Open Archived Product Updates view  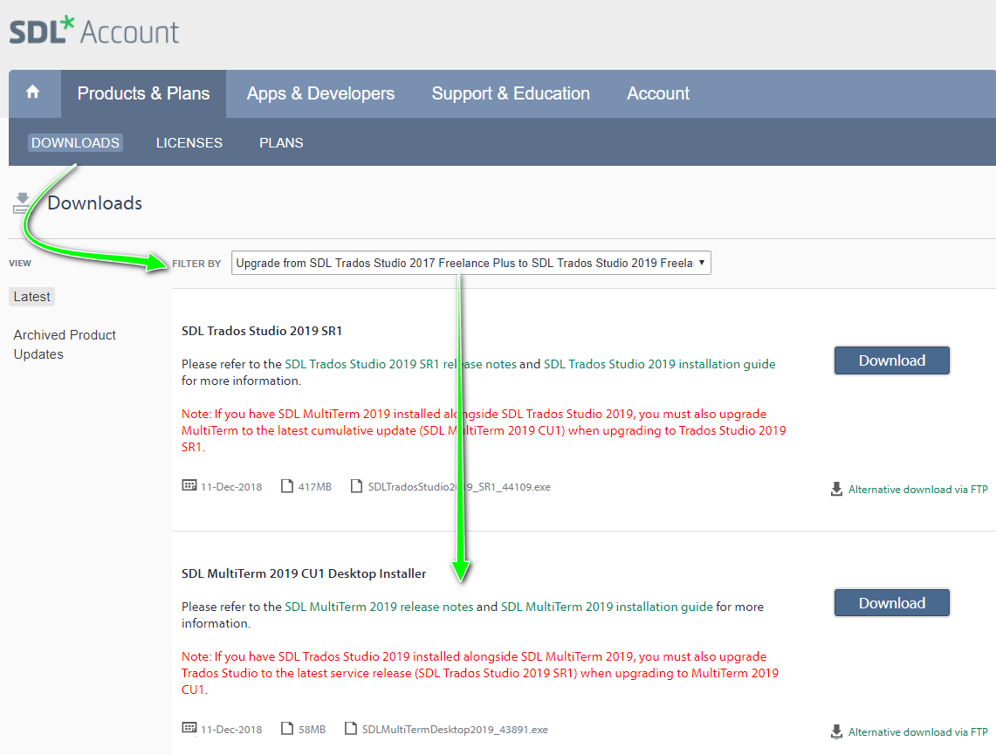[x=65, y=344]
